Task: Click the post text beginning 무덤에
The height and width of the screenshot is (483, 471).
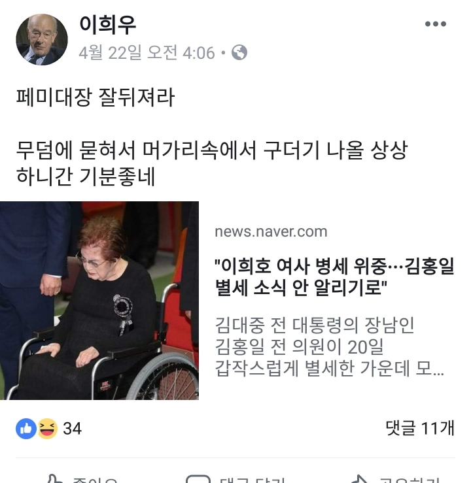Action: 212,163
